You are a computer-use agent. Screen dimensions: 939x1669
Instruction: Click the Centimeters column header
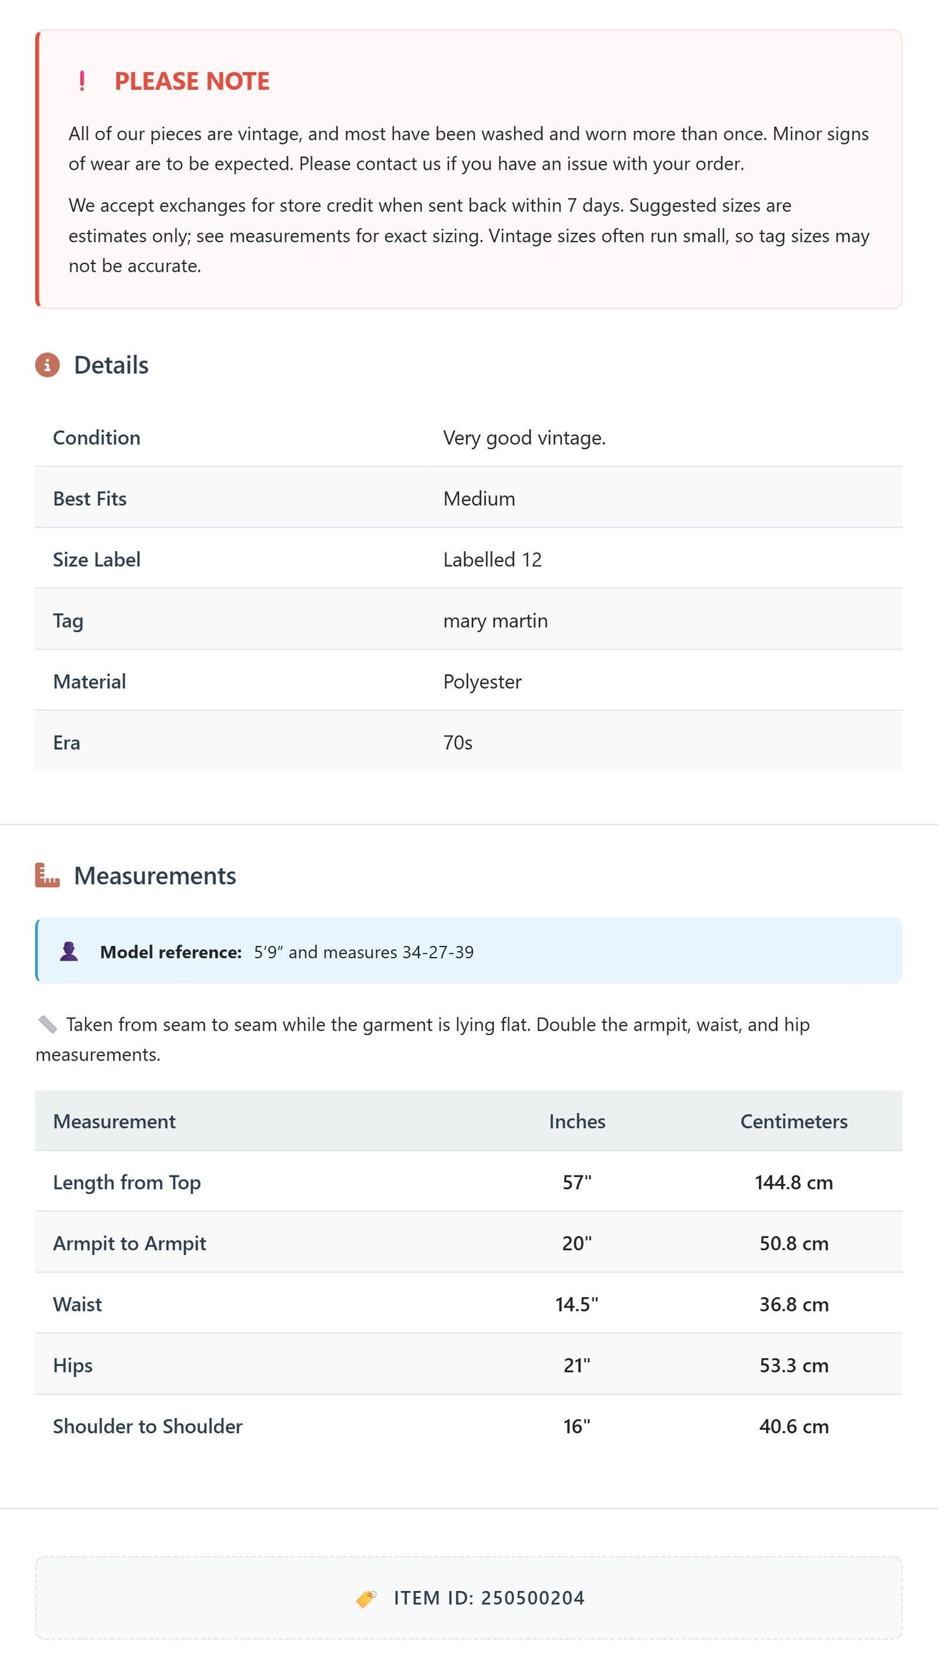(795, 1122)
